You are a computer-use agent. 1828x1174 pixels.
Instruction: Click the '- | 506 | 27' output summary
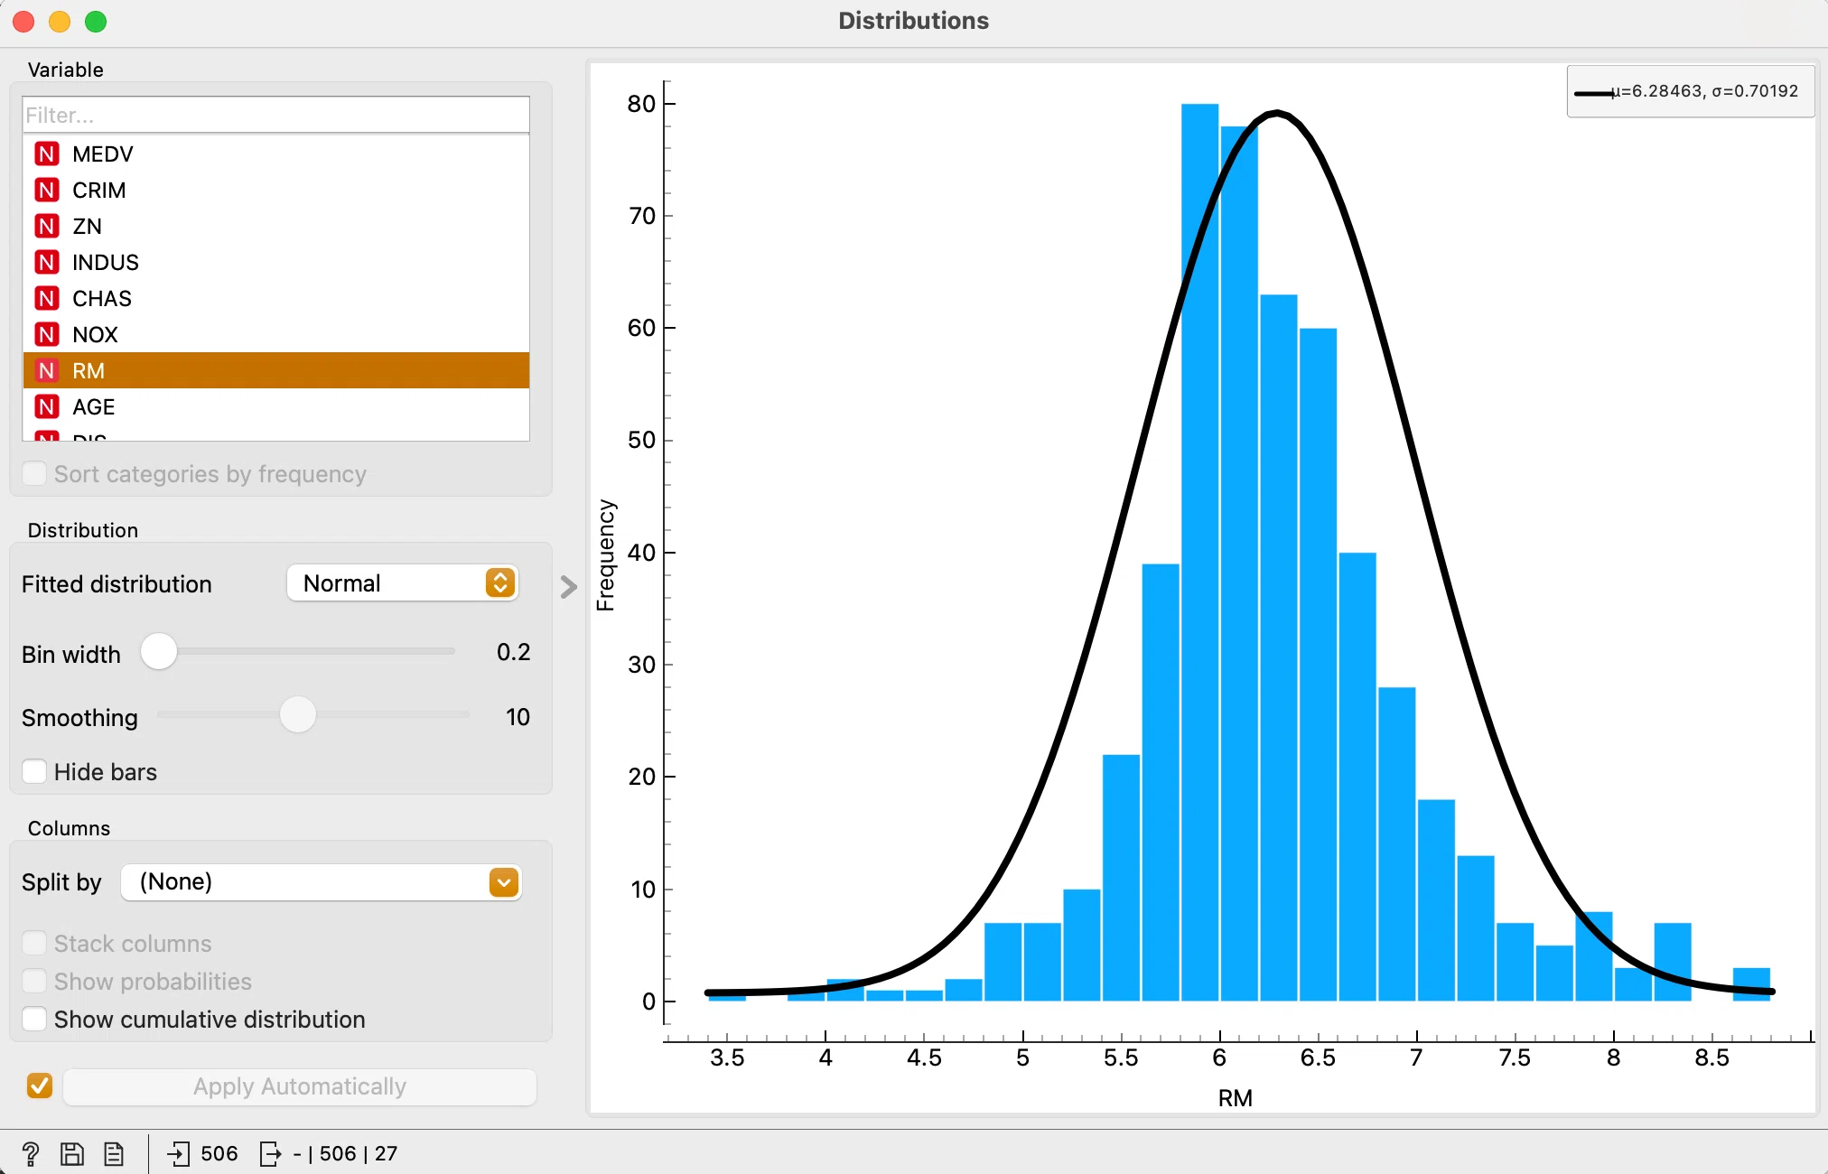click(x=345, y=1153)
